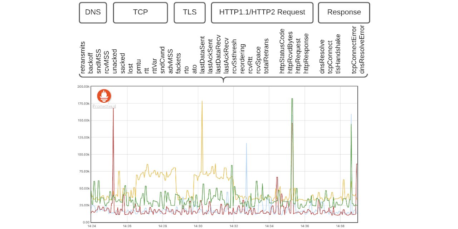Click the retransmits metric label
458x229 pixels.
point(83,58)
